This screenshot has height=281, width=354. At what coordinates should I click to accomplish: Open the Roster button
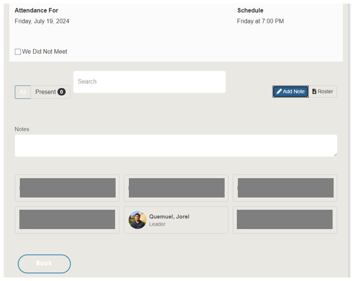[323, 92]
